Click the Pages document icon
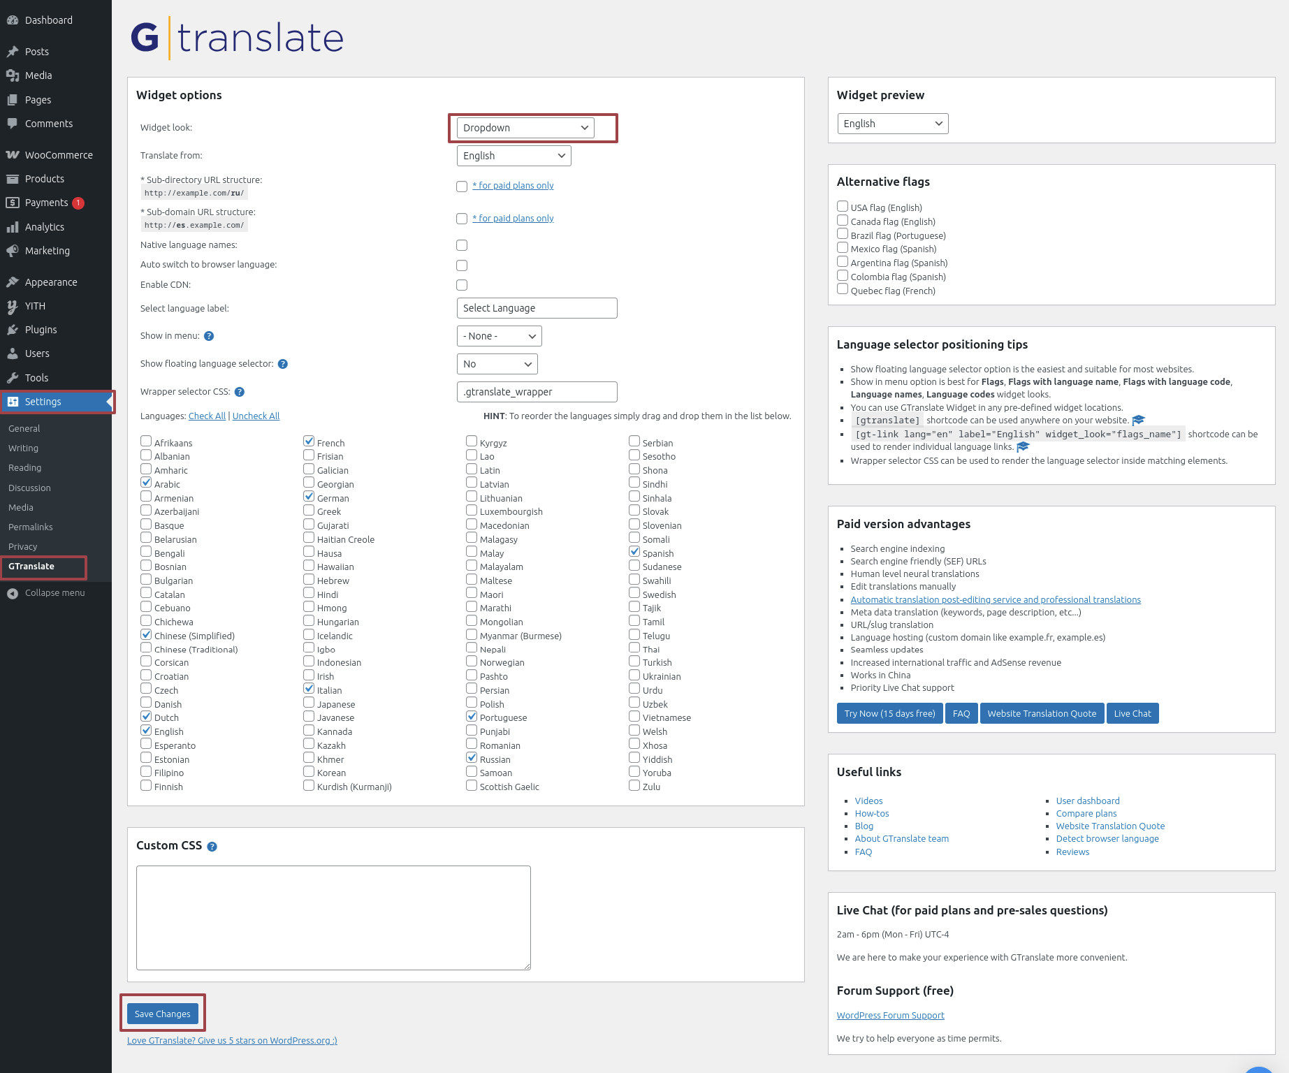Screen dimensions: 1289x1073 13,100
